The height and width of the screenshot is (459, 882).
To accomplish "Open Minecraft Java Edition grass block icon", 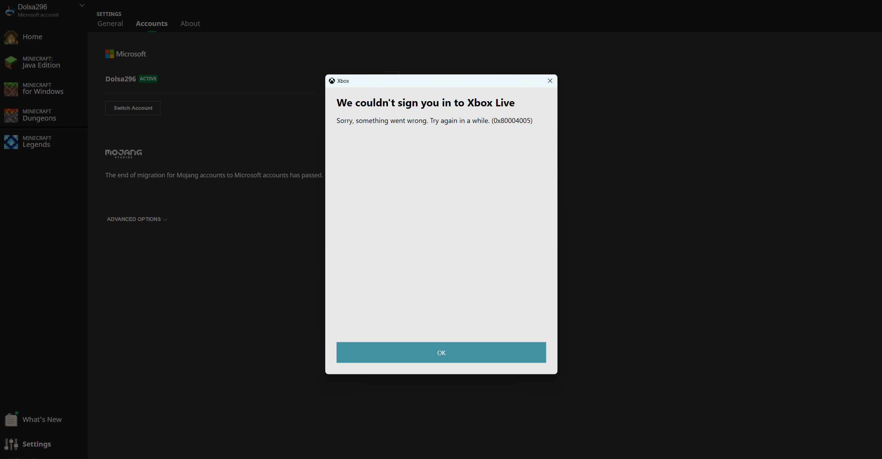I will tap(11, 62).
